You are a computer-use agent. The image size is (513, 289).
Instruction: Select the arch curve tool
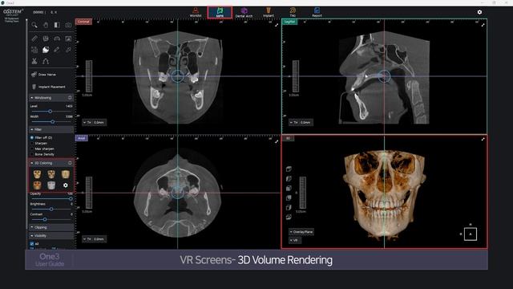(46, 61)
